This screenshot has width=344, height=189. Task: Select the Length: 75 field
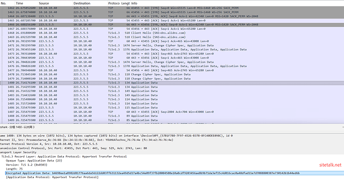pyautogui.click(x=14, y=169)
